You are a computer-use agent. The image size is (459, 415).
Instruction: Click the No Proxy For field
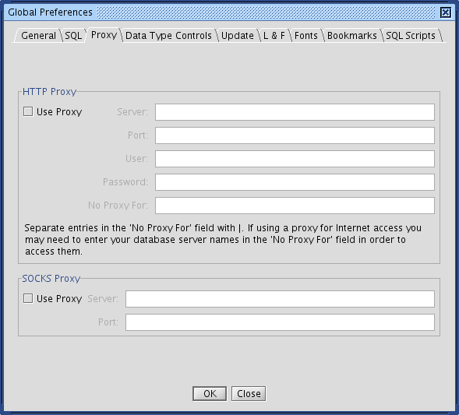tap(295, 206)
